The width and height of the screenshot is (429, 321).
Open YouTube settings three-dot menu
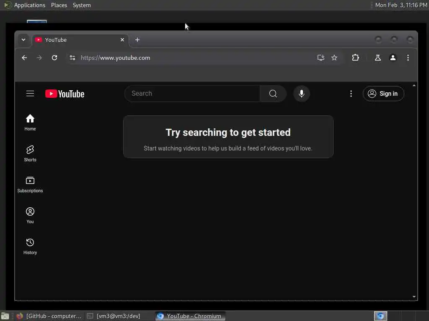point(351,94)
